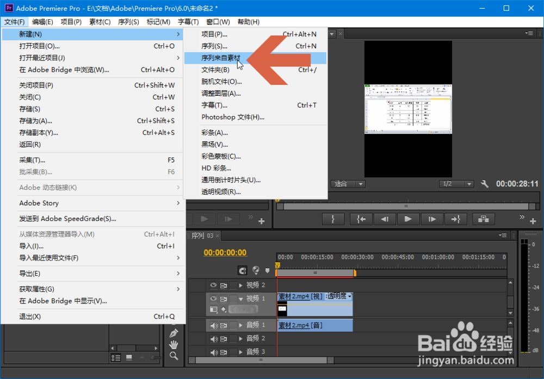This screenshot has height=379, width=544.
Task: Toggle sync lock on 视频 2 track
Action: 224,285
